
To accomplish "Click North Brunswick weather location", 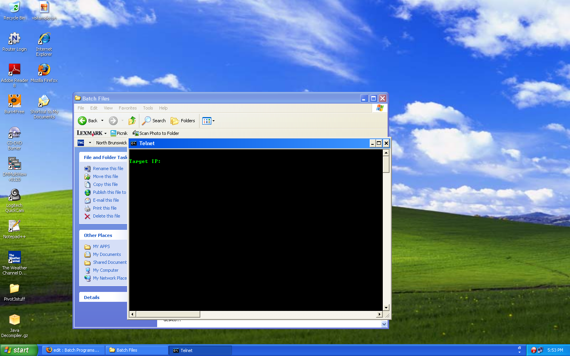I will [111, 143].
